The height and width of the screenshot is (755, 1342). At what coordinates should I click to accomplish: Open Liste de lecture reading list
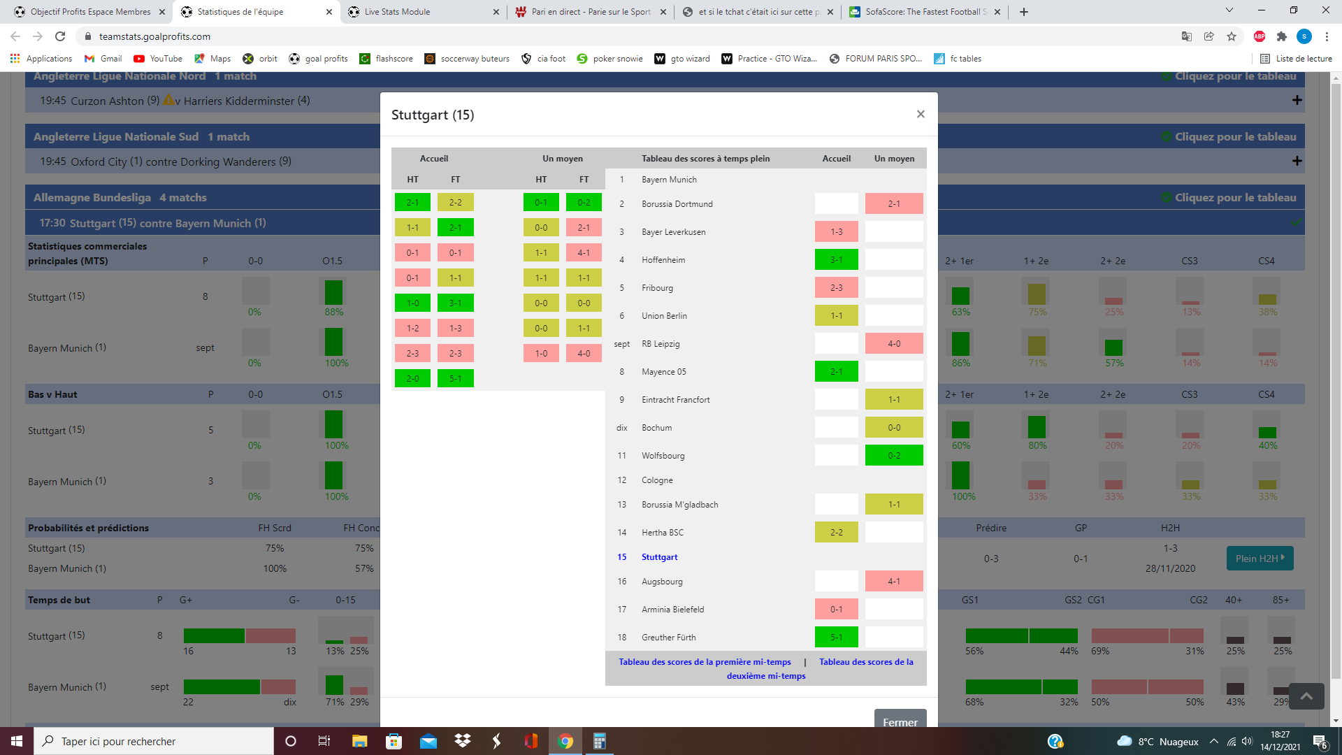[1297, 59]
